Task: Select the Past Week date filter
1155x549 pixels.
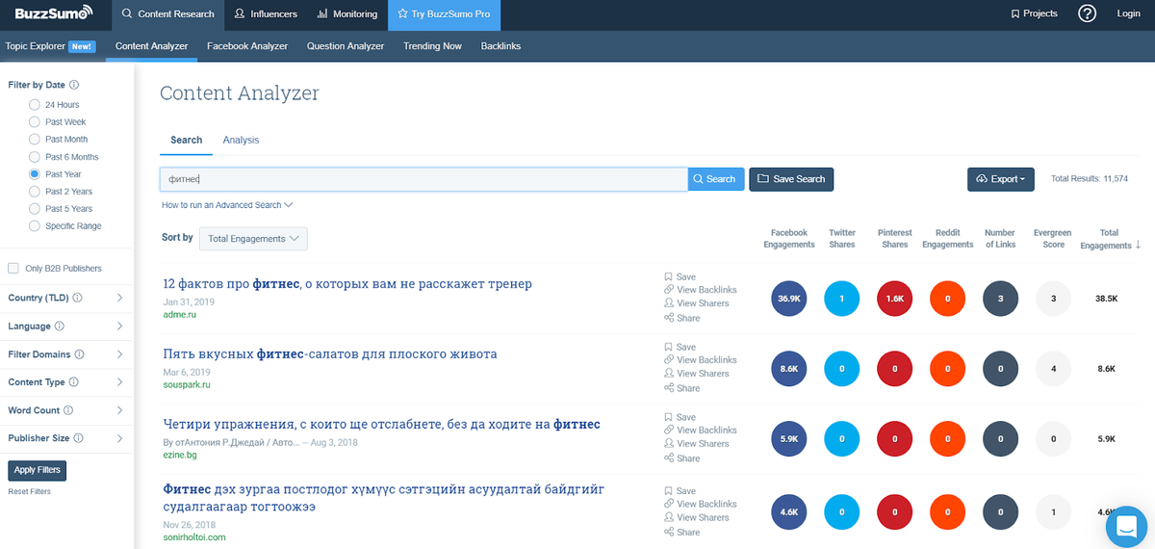Action: [x=35, y=121]
